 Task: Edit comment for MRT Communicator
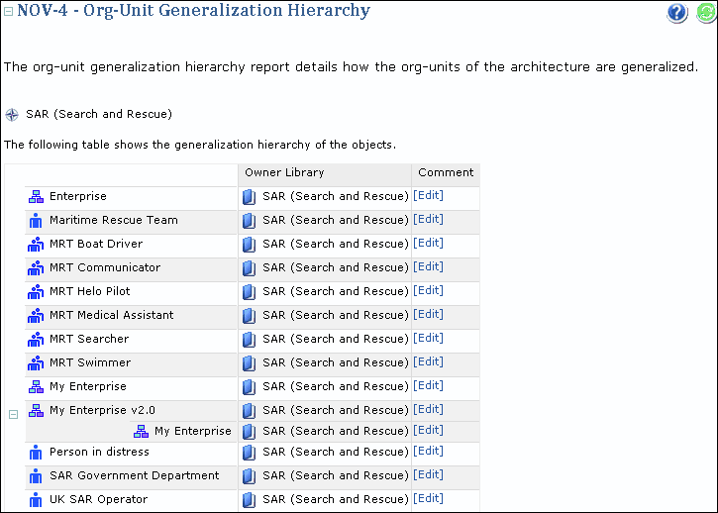click(428, 267)
